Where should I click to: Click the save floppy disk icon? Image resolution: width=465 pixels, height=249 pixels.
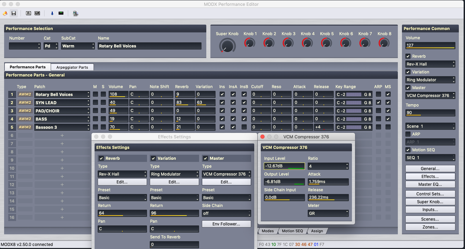(14, 13)
